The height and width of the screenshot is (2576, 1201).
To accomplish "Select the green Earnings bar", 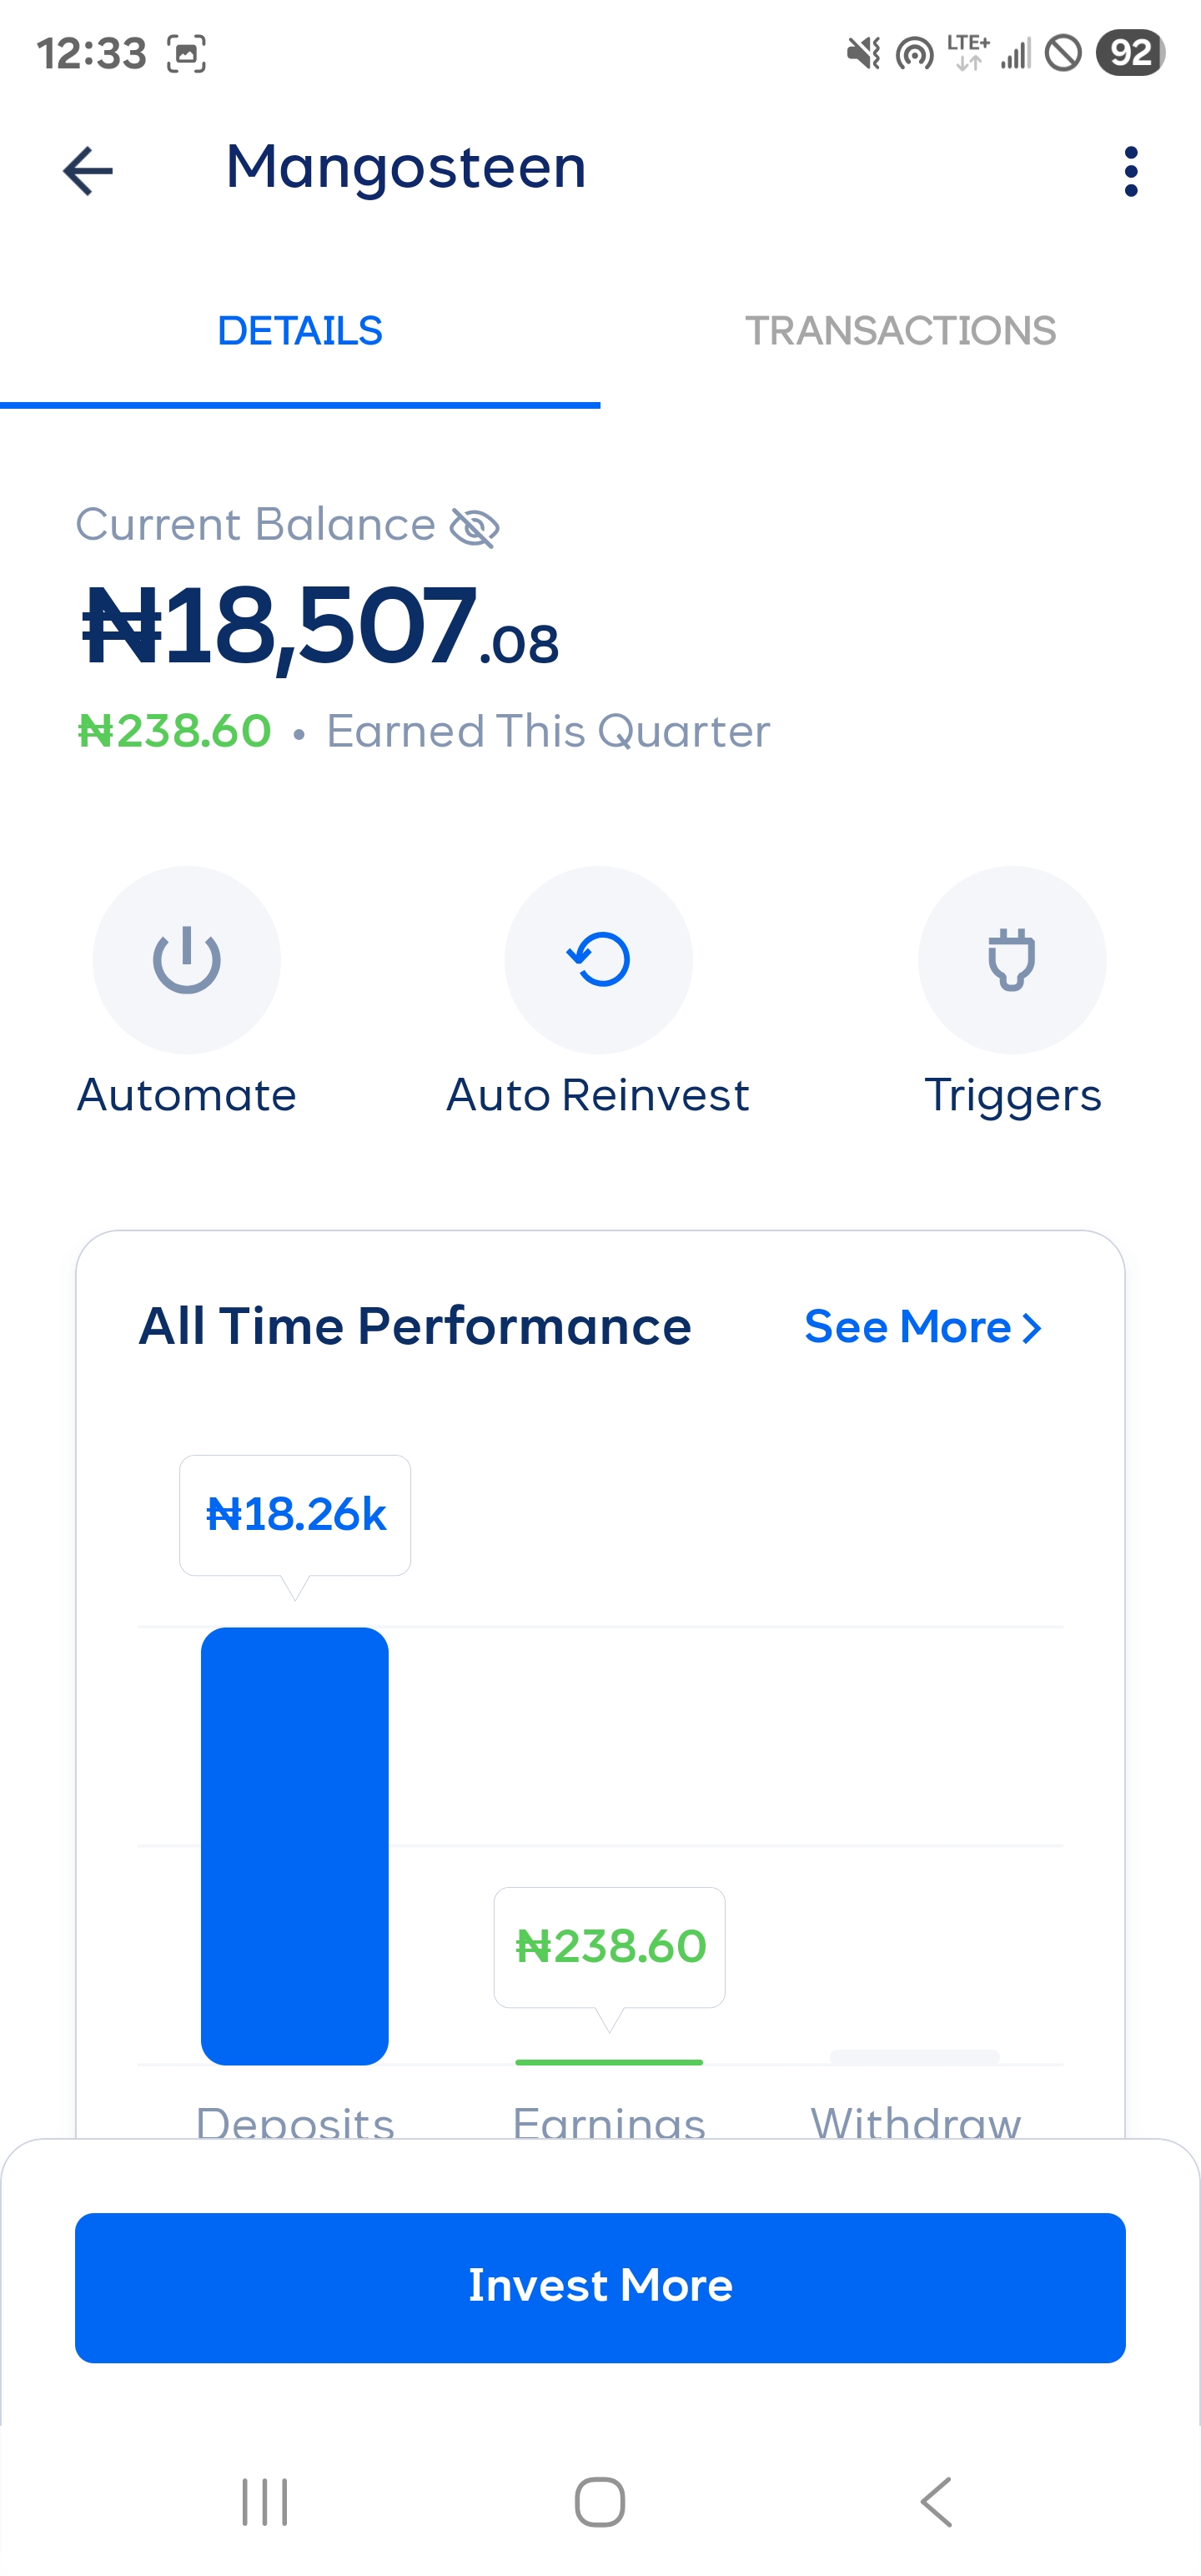I will point(609,2062).
